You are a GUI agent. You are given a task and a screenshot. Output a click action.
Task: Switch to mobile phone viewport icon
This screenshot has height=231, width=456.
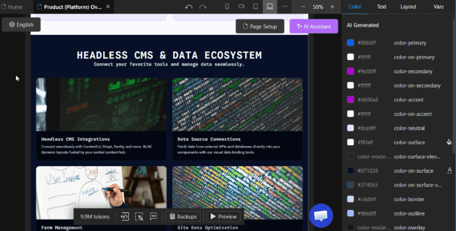[x=227, y=7]
